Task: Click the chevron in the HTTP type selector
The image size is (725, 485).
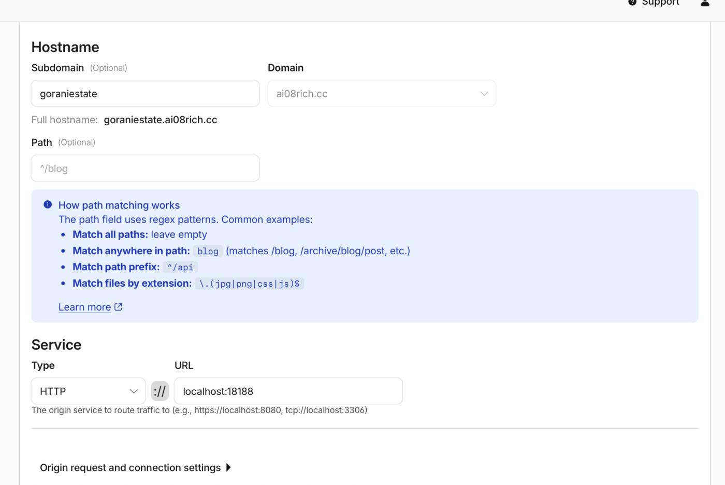Action: [134, 391]
